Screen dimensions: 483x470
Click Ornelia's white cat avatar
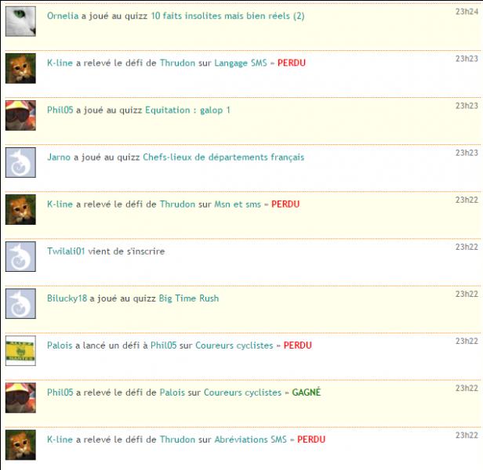click(20, 22)
